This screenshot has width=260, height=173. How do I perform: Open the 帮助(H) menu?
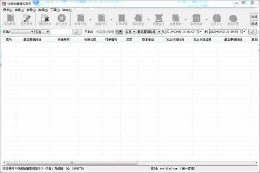tap(67, 10)
